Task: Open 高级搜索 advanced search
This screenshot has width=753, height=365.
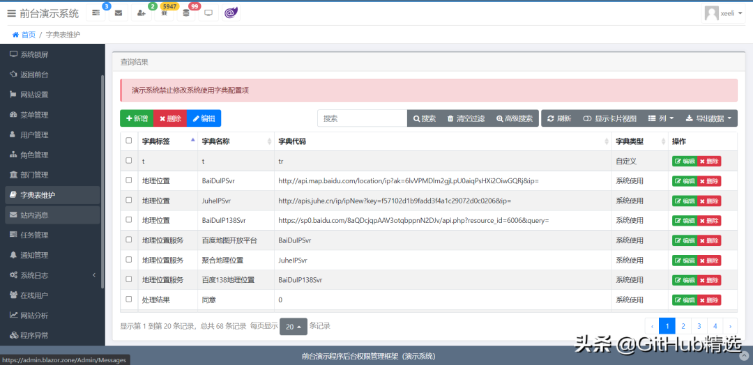Action: [515, 118]
